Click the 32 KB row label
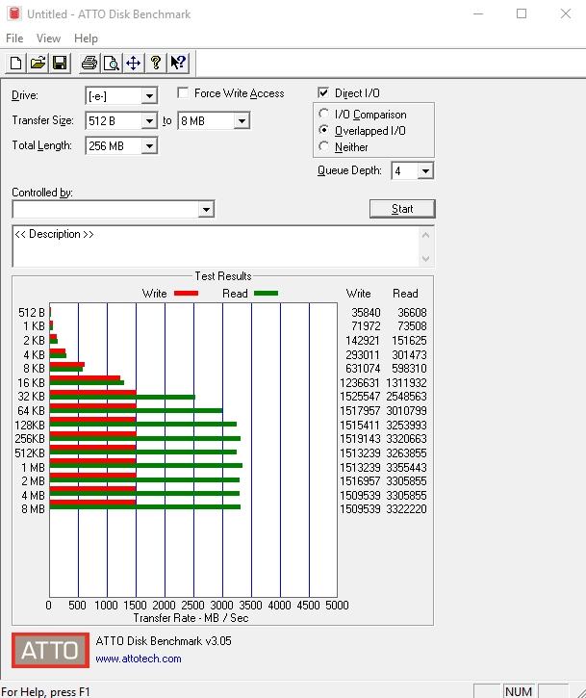The width and height of the screenshot is (586, 698). (x=32, y=397)
